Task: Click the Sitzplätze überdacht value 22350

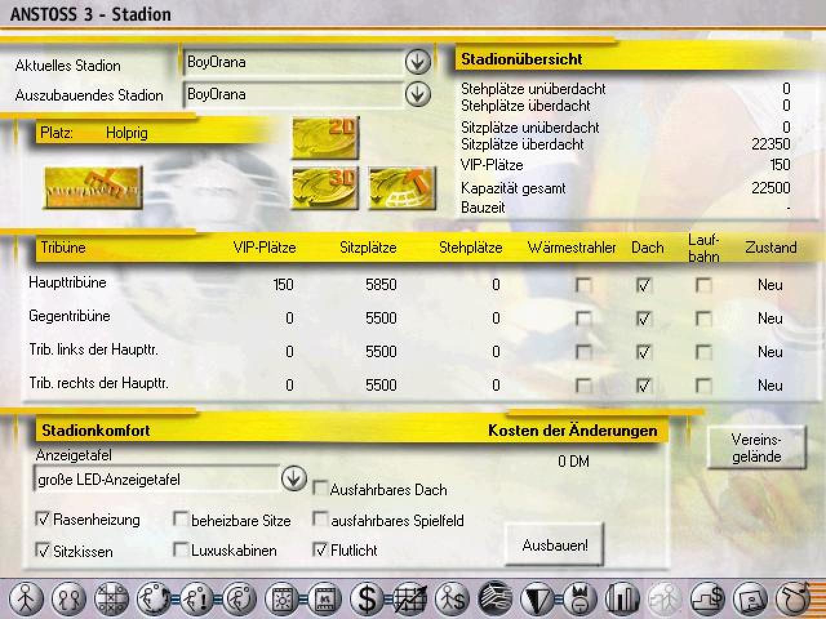Action: (771, 144)
